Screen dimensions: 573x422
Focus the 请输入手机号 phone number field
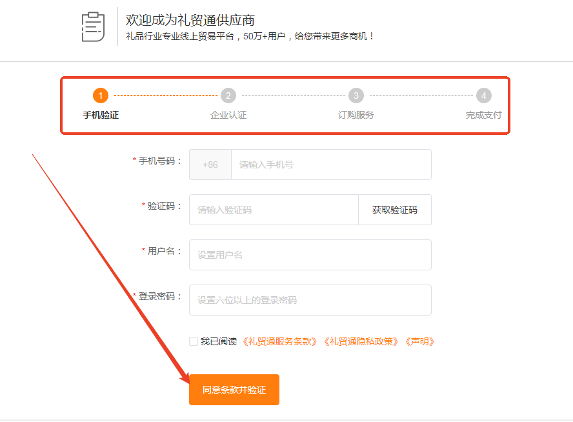331,165
